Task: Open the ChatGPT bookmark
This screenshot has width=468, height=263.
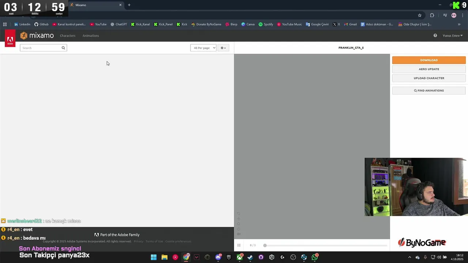Action: tap(119, 24)
